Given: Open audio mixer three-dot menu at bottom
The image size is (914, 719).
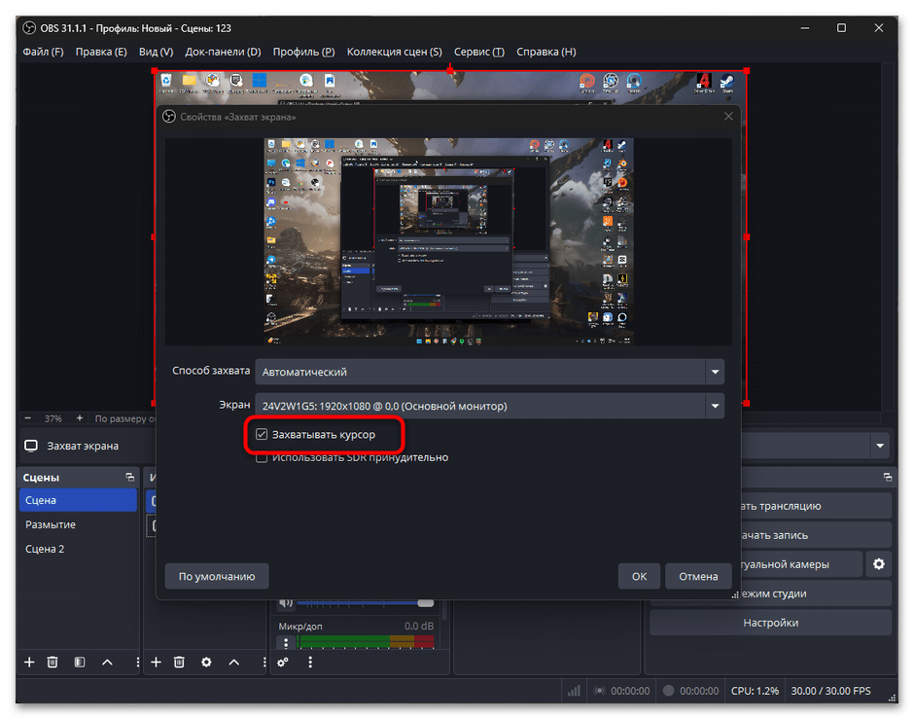Looking at the screenshot, I should coord(310,662).
